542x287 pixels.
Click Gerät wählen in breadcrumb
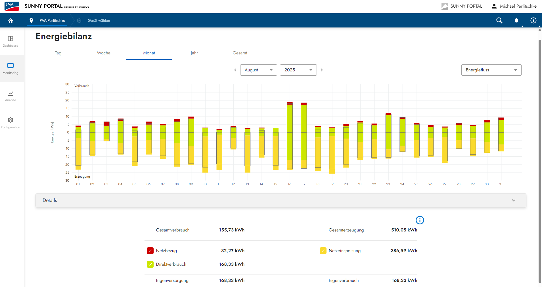[x=99, y=20]
